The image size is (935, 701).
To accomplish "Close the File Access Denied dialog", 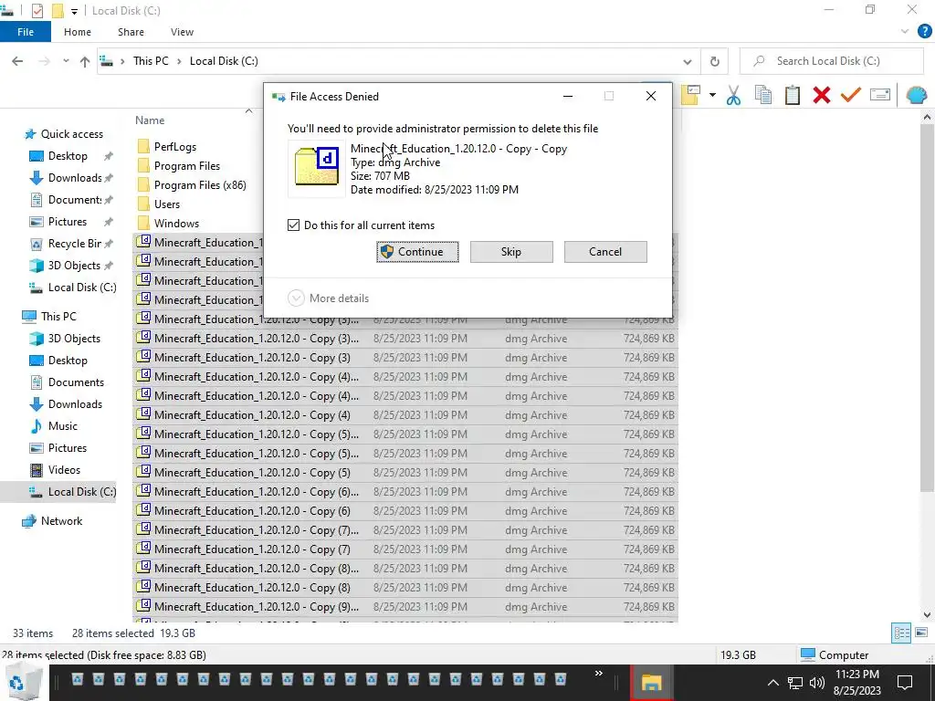I will click(x=650, y=96).
